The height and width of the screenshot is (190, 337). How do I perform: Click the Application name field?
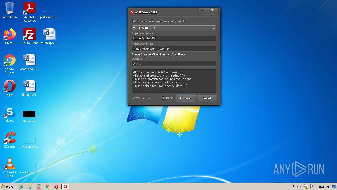174,38
